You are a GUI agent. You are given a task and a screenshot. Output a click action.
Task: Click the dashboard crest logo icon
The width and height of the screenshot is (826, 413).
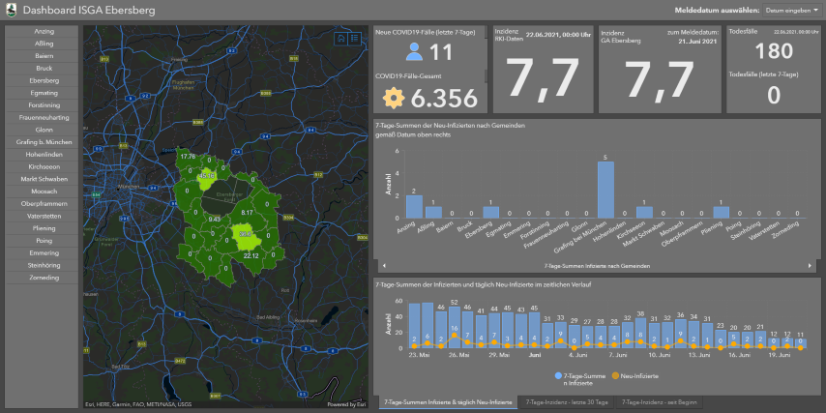click(10, 10)
